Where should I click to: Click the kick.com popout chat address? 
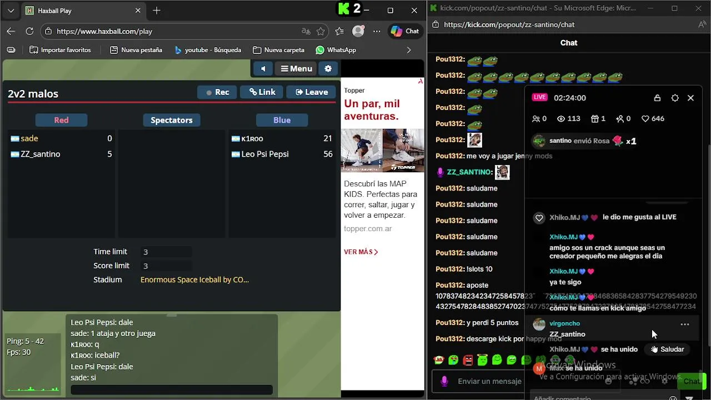click(509, 24)
